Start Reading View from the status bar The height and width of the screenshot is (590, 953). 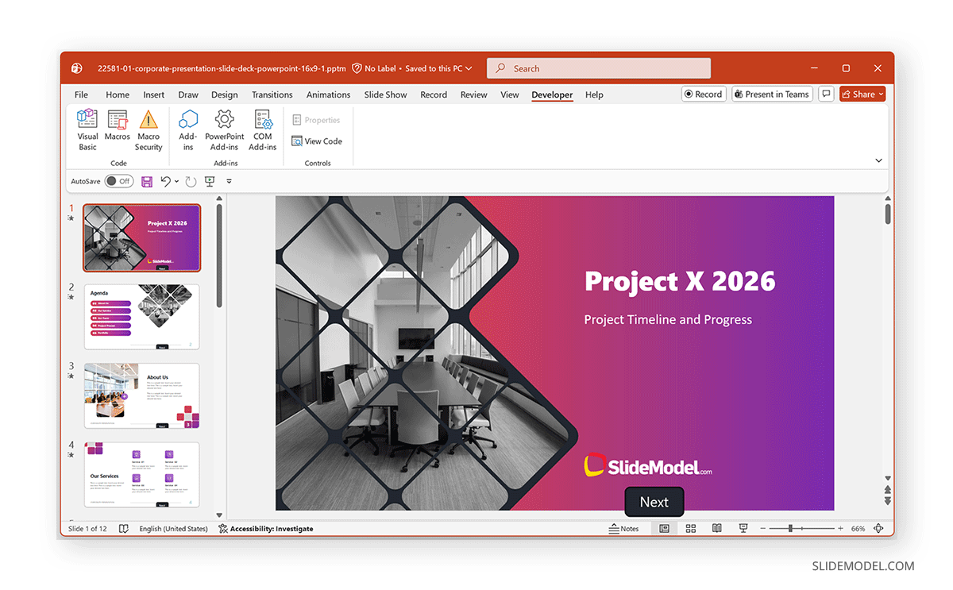click(716, 527)
